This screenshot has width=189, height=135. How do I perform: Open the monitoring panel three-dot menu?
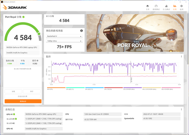click(x=181, y=56)
